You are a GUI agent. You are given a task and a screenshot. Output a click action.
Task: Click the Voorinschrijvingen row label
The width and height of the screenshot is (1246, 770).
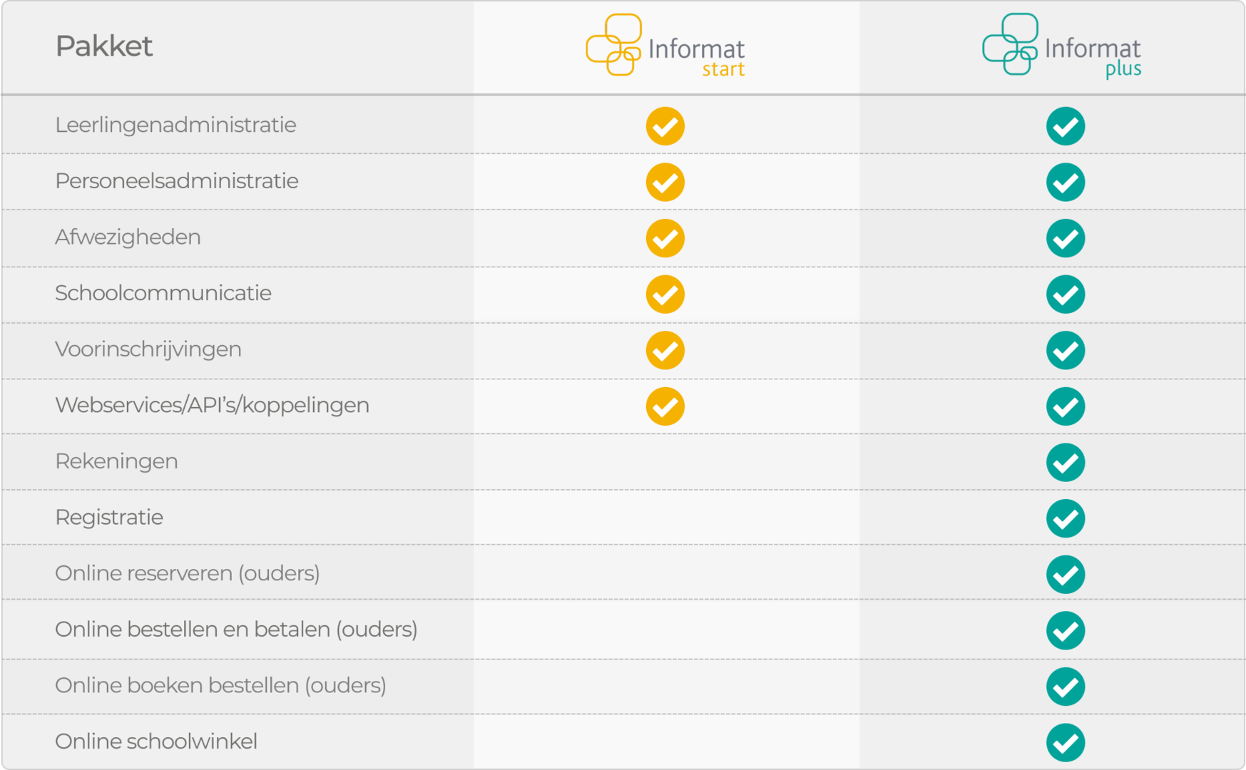click(148, 349)
